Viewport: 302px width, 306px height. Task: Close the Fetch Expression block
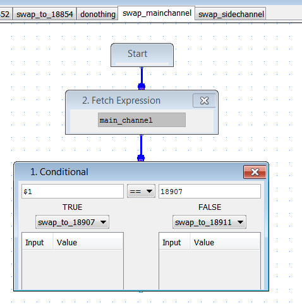point(204,101)
